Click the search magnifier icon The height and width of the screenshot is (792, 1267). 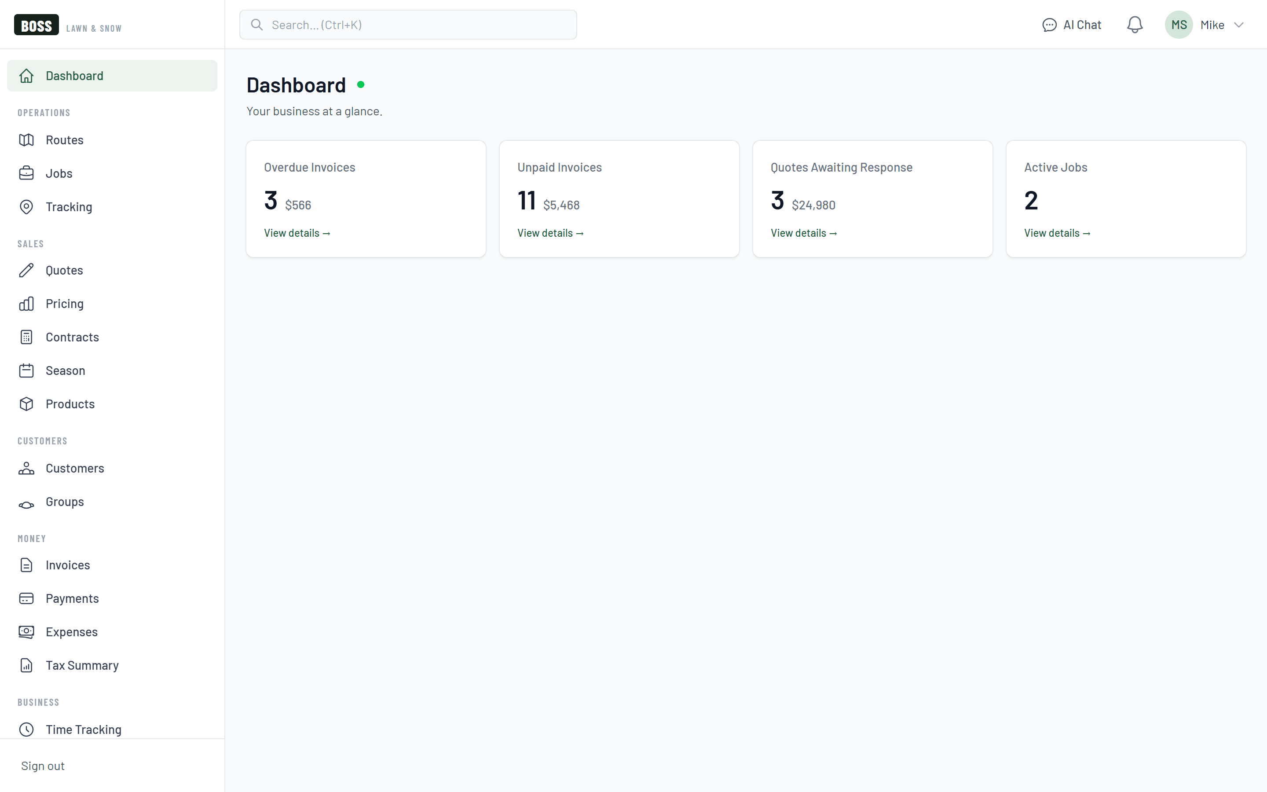coord(256,25)
